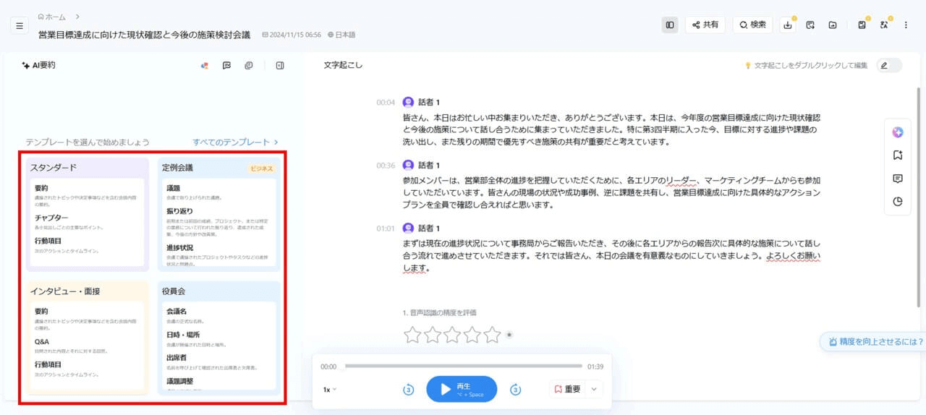Viewport: 926px width, 415px height.
Task: Click the first transcript paragraph
Action: click(611, 129)
